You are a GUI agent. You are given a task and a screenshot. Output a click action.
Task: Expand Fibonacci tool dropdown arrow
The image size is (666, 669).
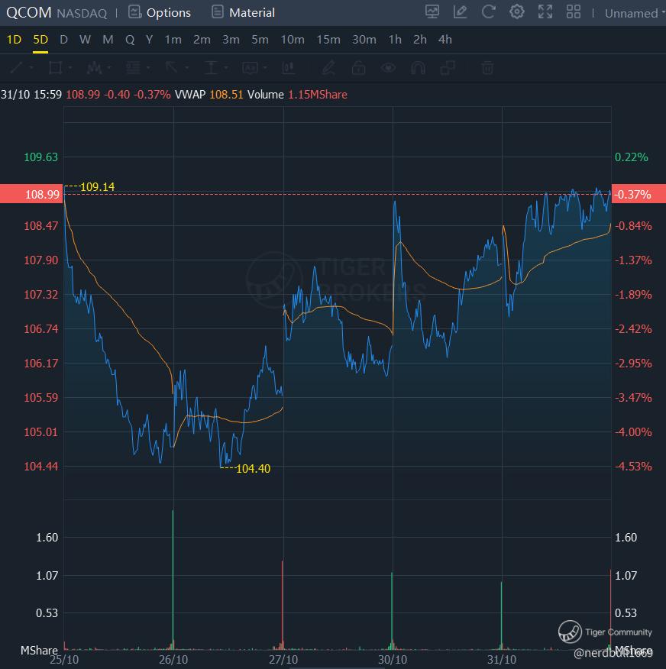click(x=148, y=67)
